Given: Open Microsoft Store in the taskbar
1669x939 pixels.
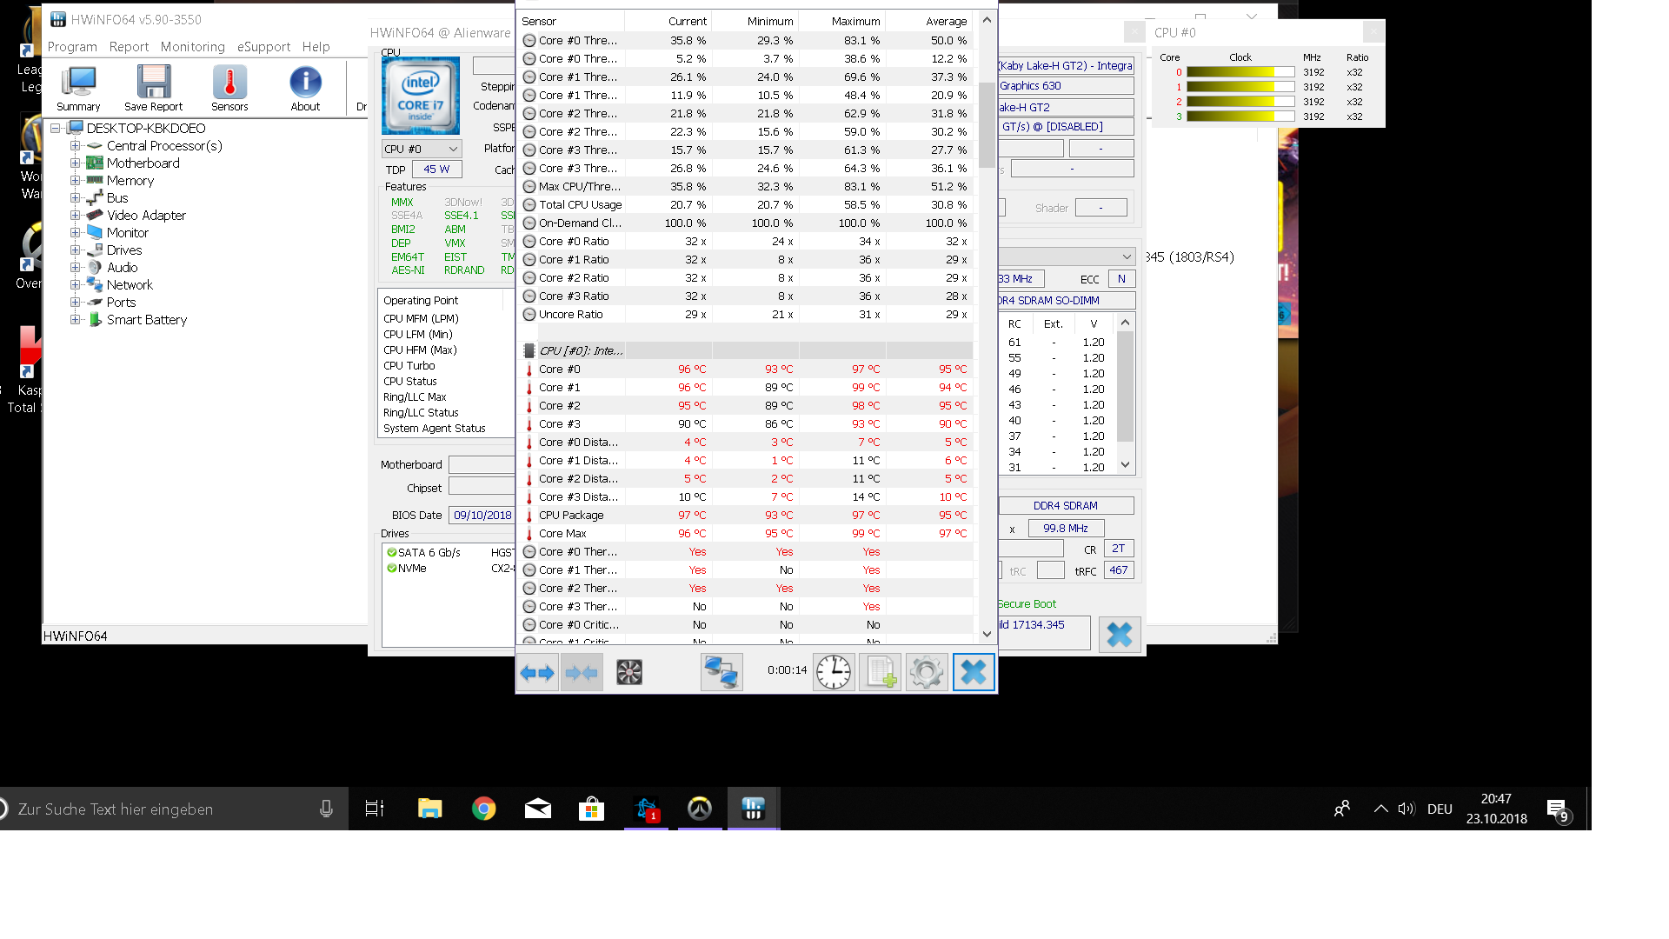Looking at the screenshot, I should [x=592, y=809].
